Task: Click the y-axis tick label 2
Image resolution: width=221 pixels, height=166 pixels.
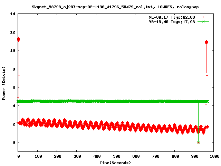Action: 14,124
